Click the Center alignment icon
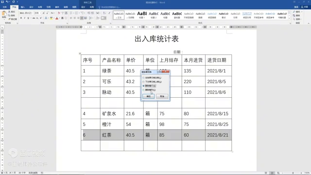311x175 pixels. coord(74,18)
